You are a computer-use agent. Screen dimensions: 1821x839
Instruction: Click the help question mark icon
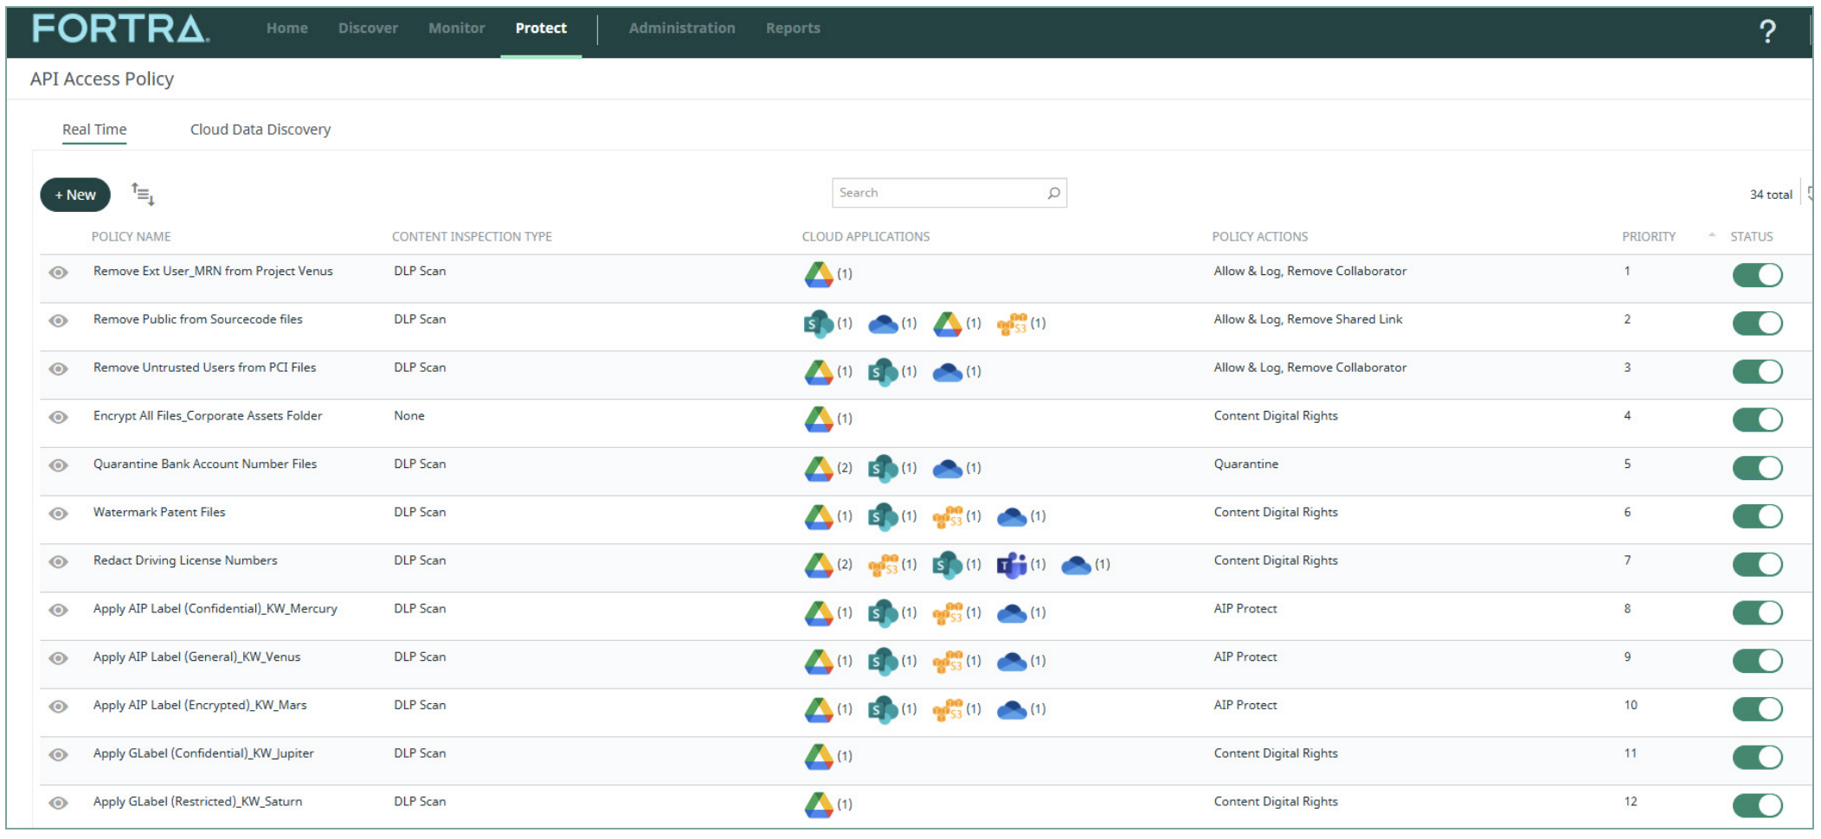[x=1767, y=31]
